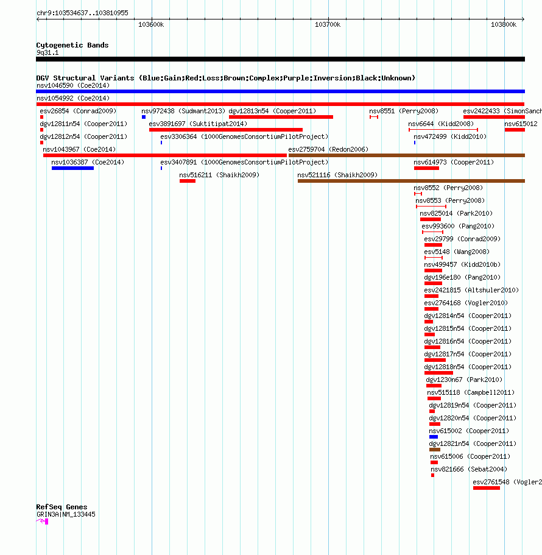
Task: Click nsv615006 (Cooper2011) label
Action: (x=470, y=456)
